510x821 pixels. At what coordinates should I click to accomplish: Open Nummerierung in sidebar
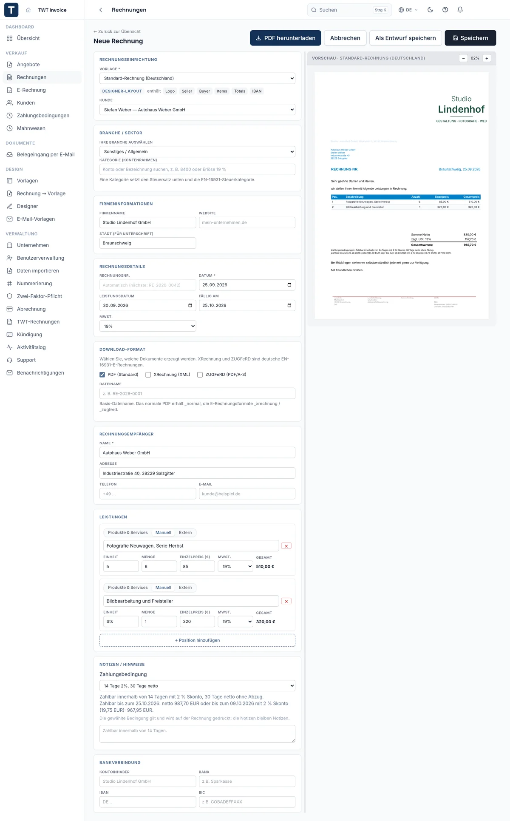pos(42,284)
